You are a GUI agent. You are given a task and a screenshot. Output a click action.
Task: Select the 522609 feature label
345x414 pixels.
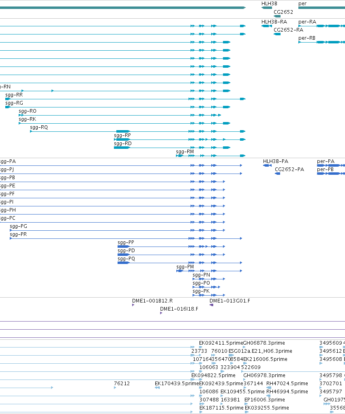(x=251, y=367)
